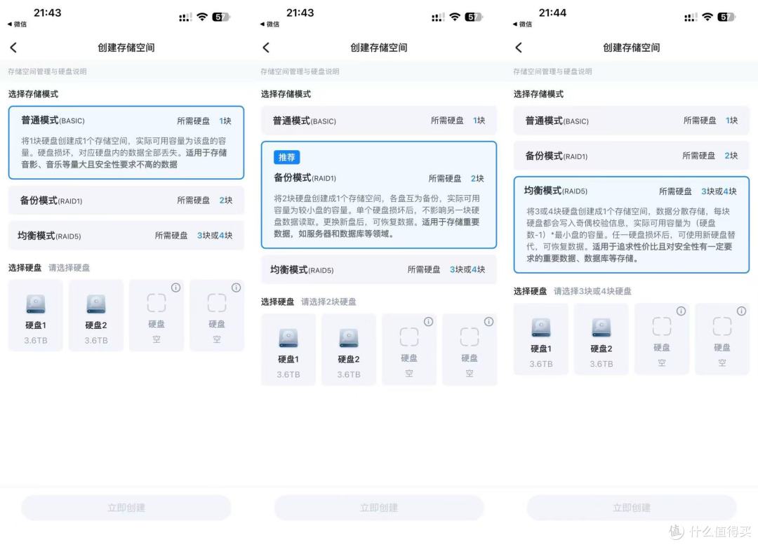Open 存储空间管理与硬盘说明 link in left screen

coord(47,72)
